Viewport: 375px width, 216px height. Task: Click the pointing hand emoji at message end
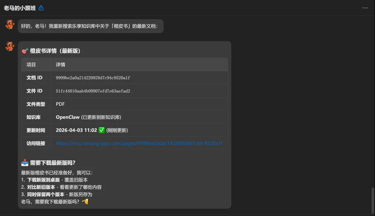tap(85, 202)
